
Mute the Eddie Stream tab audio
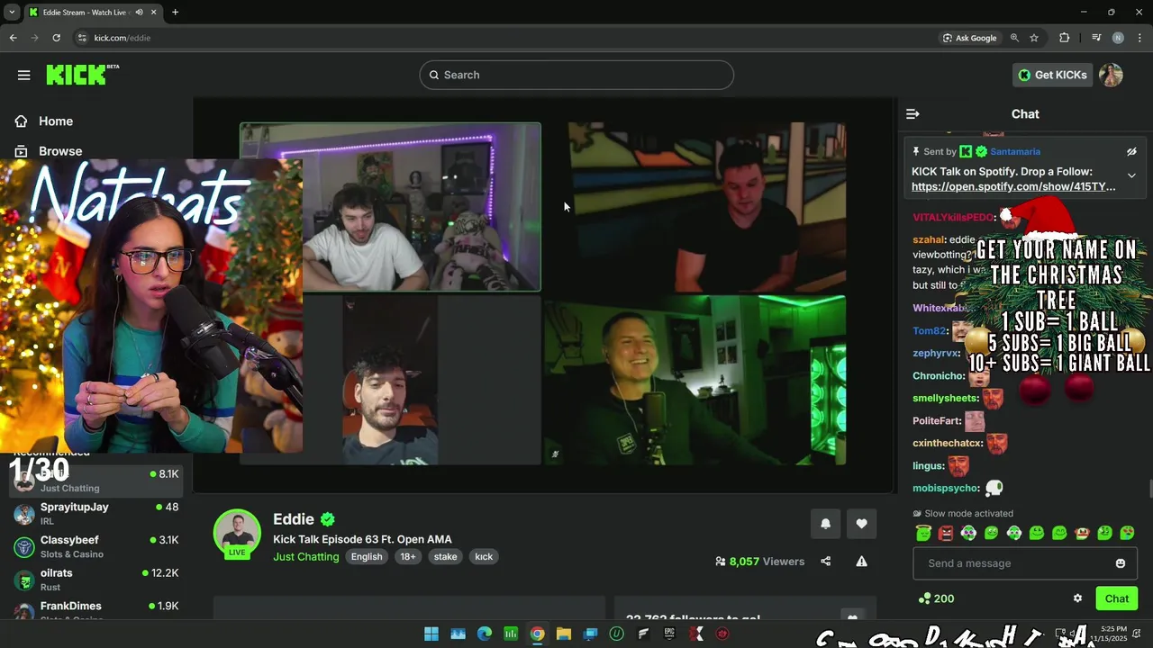click(x=138, y=12)
